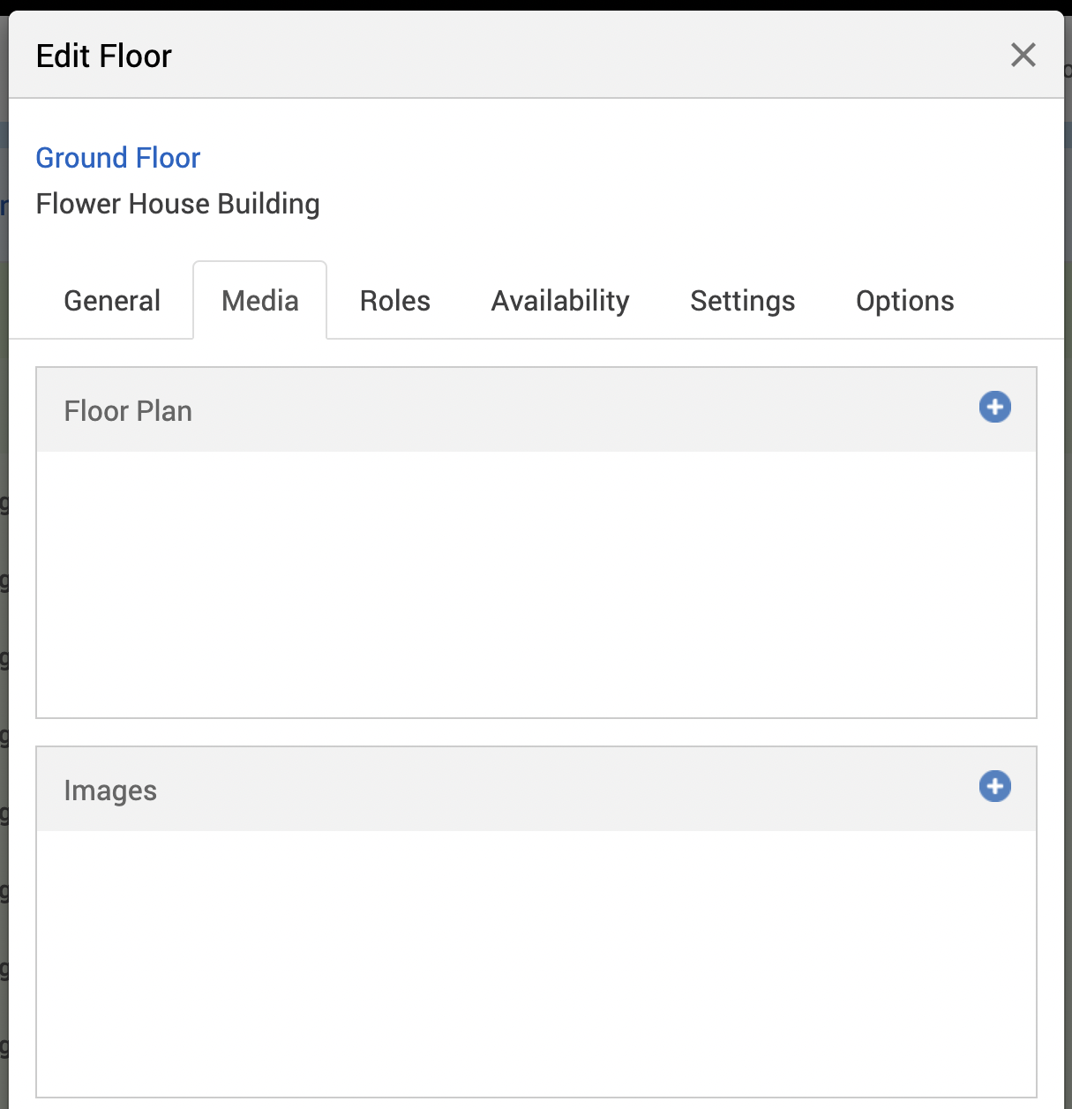View the Options tab
The image size is (1072, 1109).
[904, 301]
